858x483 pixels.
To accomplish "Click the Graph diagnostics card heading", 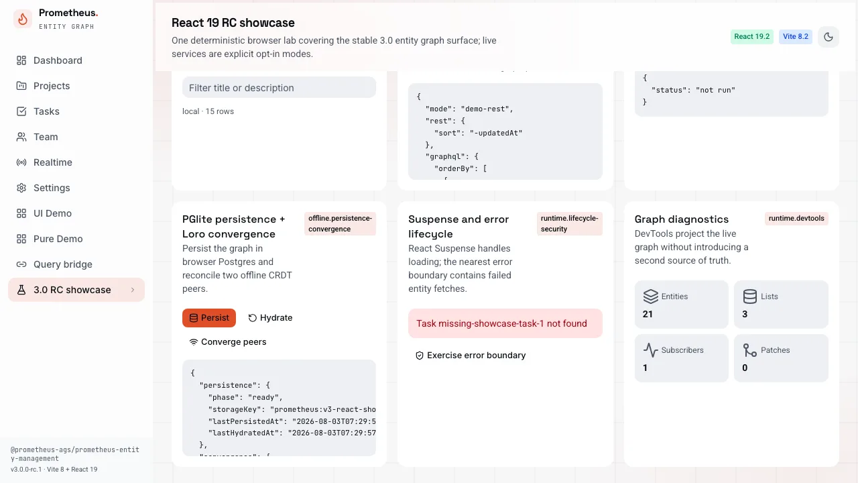I will point(682,219).
